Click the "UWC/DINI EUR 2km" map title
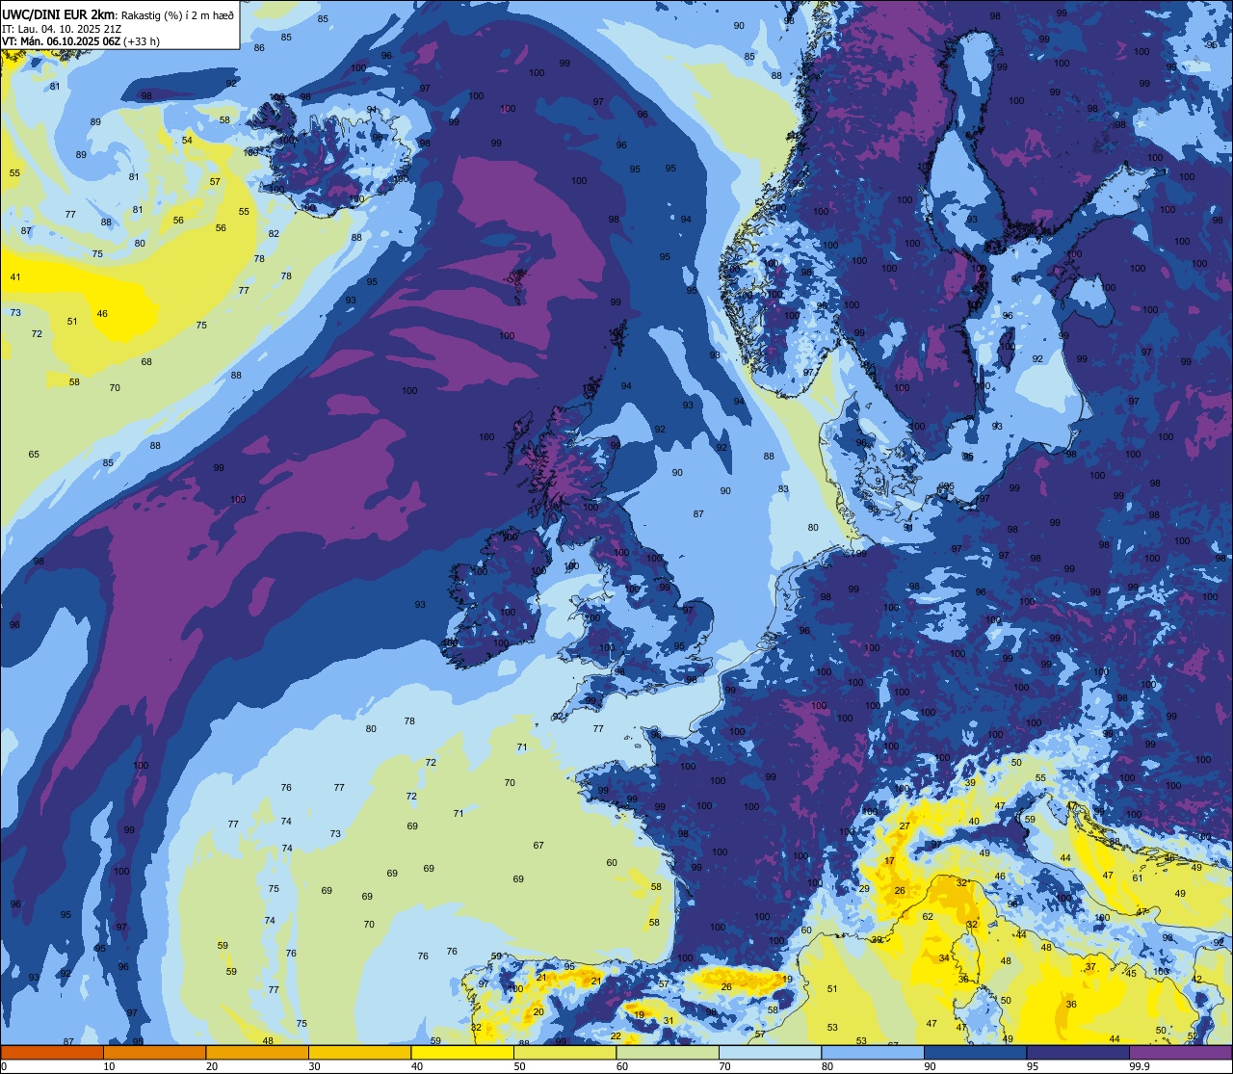 (x=59, y=13)
